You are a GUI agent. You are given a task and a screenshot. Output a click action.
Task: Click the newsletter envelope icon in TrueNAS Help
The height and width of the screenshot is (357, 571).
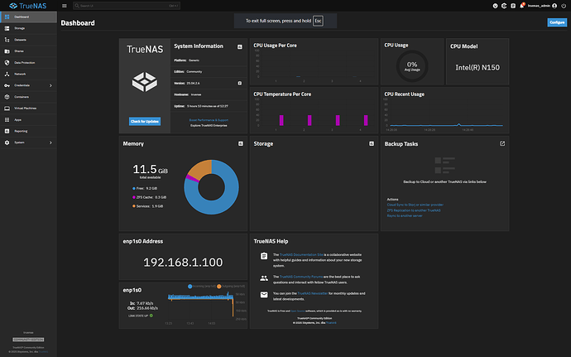[x=264, y=295]
